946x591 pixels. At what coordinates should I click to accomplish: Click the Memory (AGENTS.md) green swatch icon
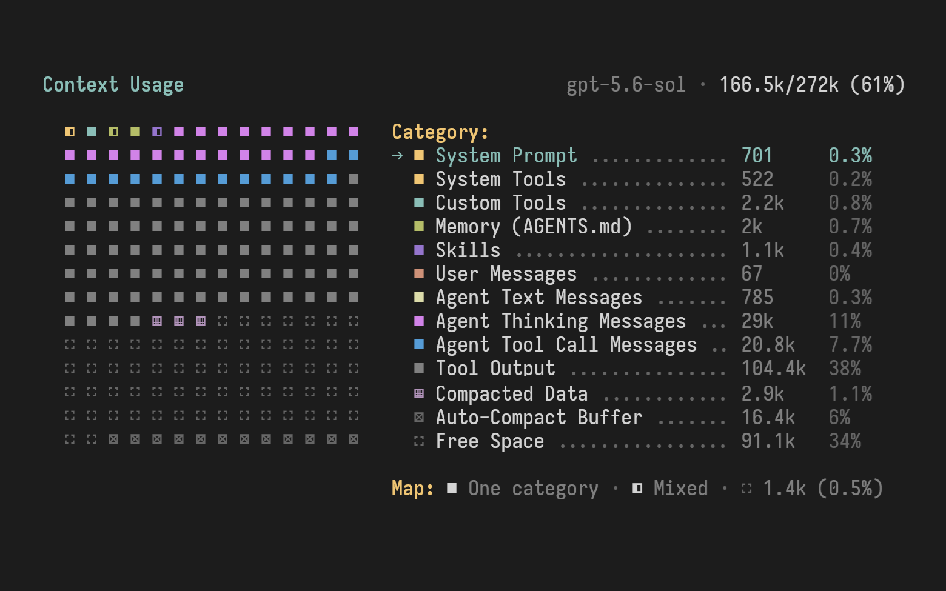419,226
